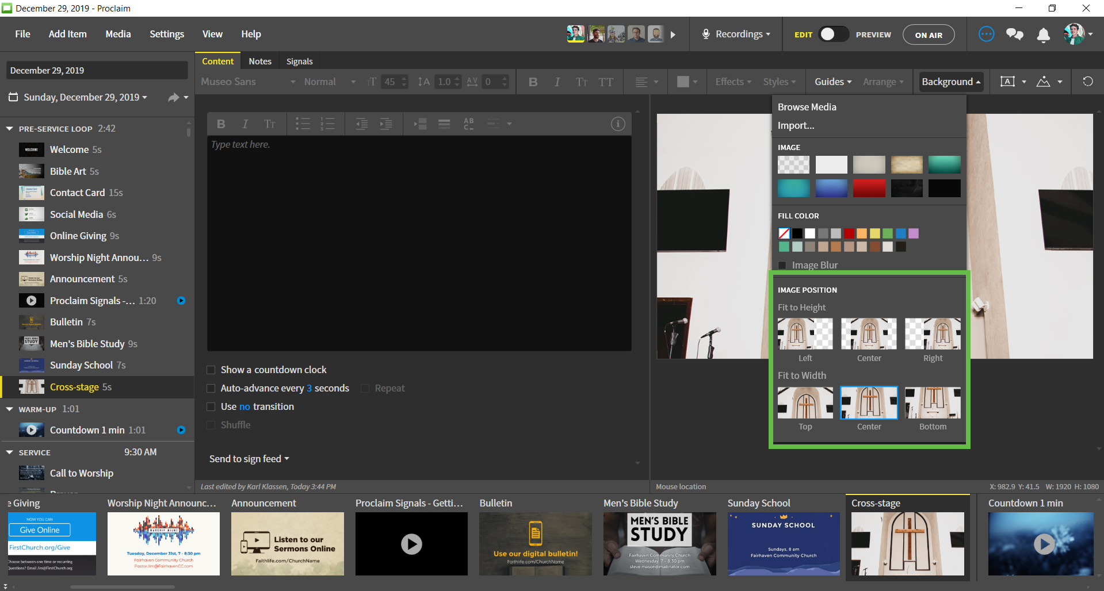Click the share arrow icon beside date
Screen dimensions: 1104x591
[x=173, y=98]
